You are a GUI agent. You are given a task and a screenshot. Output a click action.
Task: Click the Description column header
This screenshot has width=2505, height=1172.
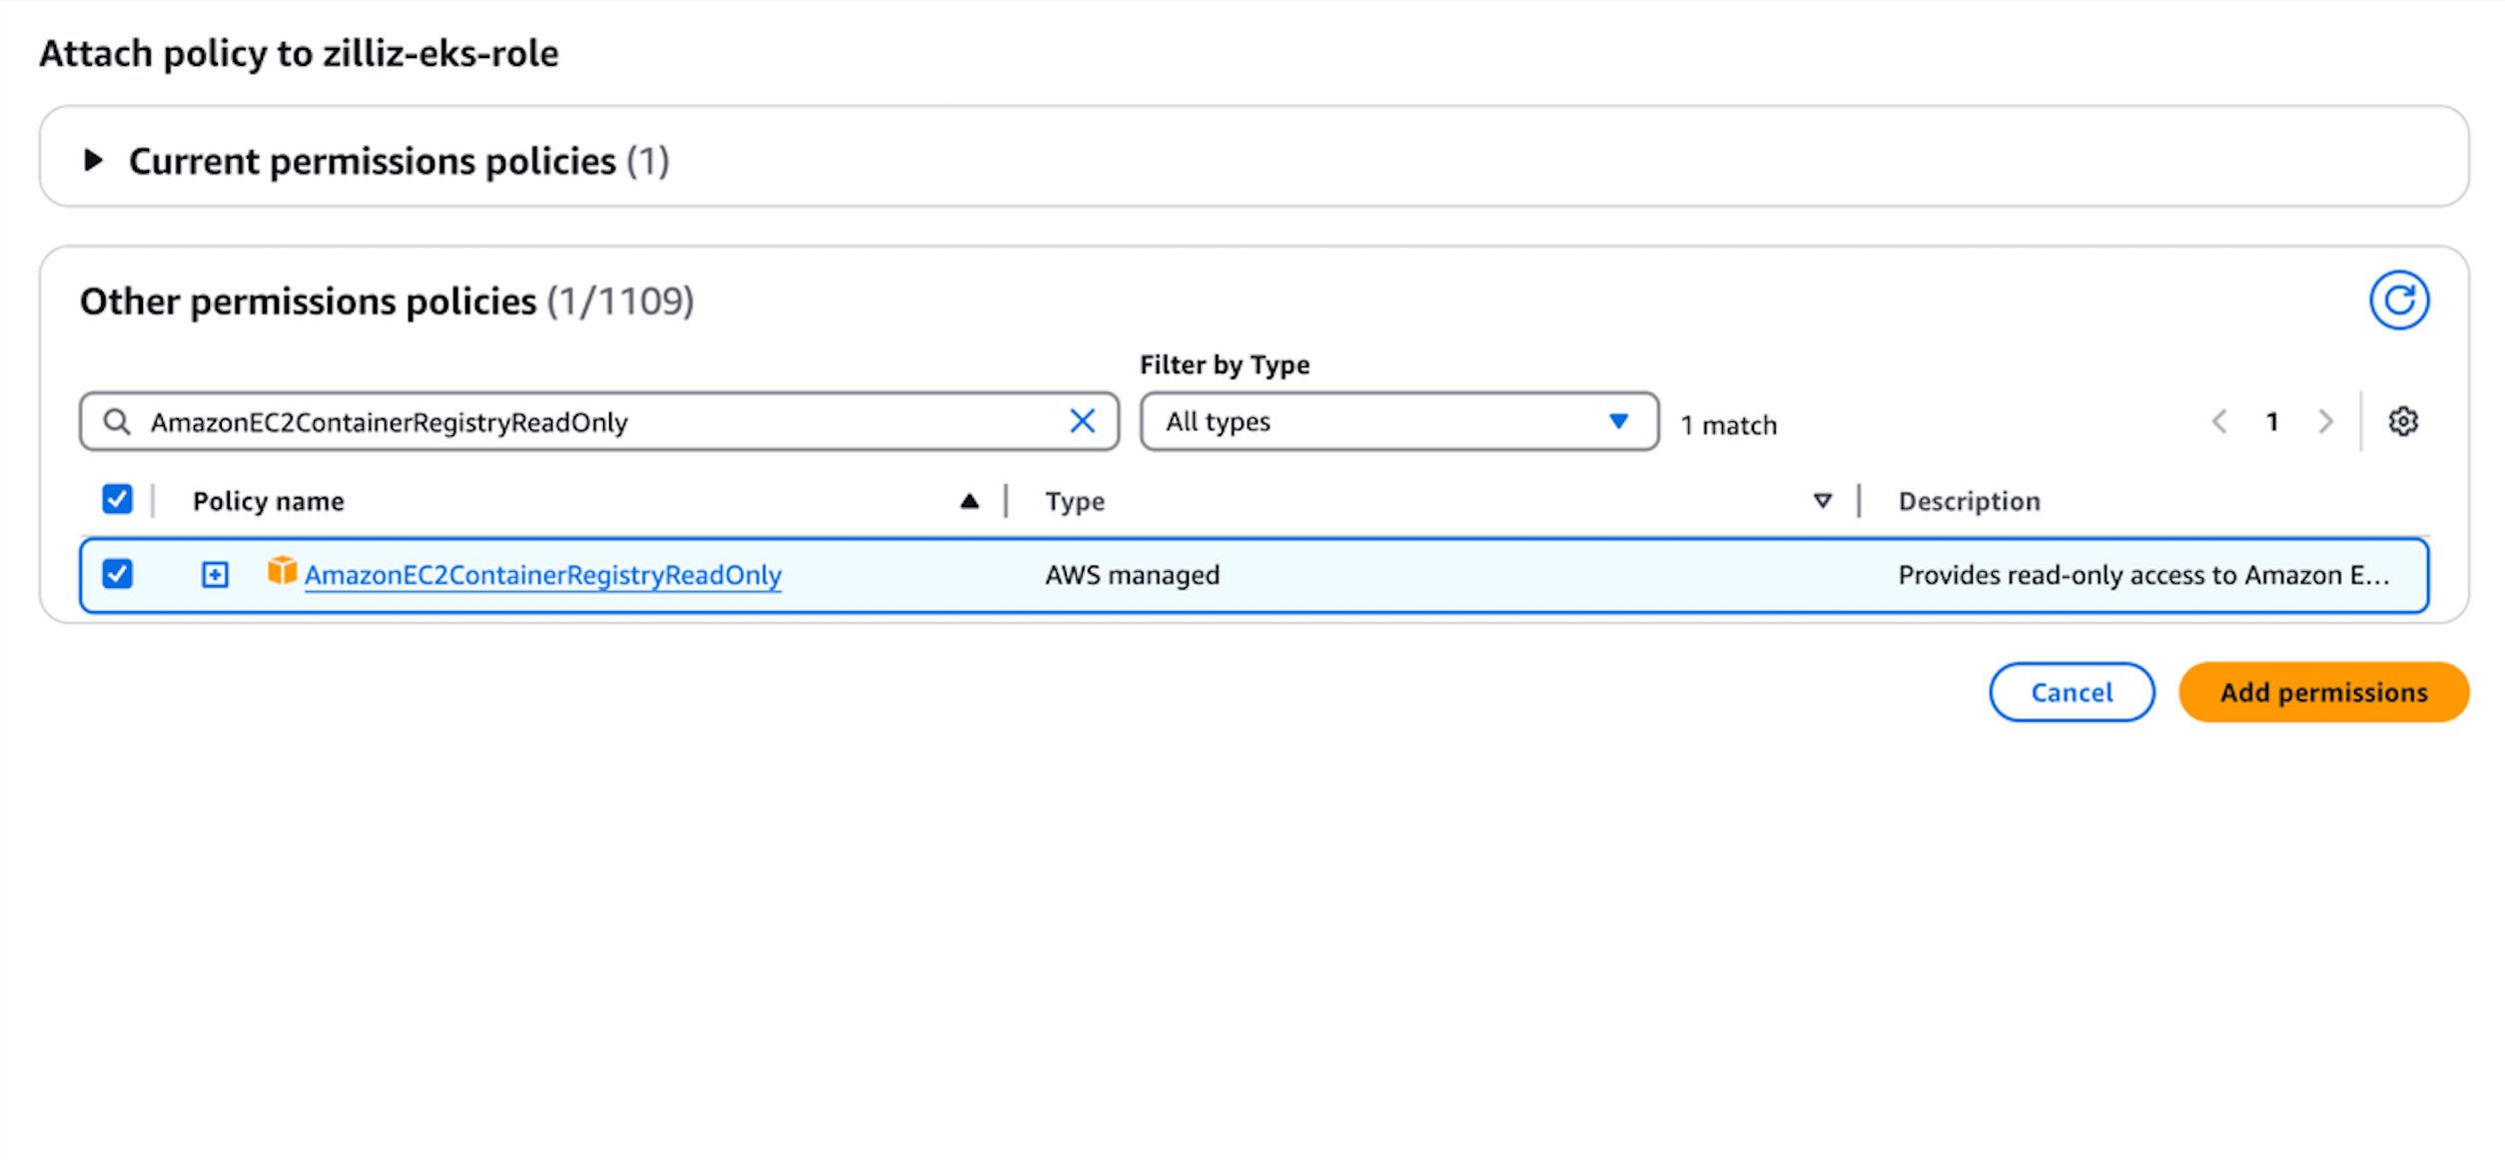pos(1969,501)
